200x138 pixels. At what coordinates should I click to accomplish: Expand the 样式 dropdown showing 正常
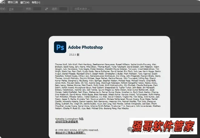point(15,9)
